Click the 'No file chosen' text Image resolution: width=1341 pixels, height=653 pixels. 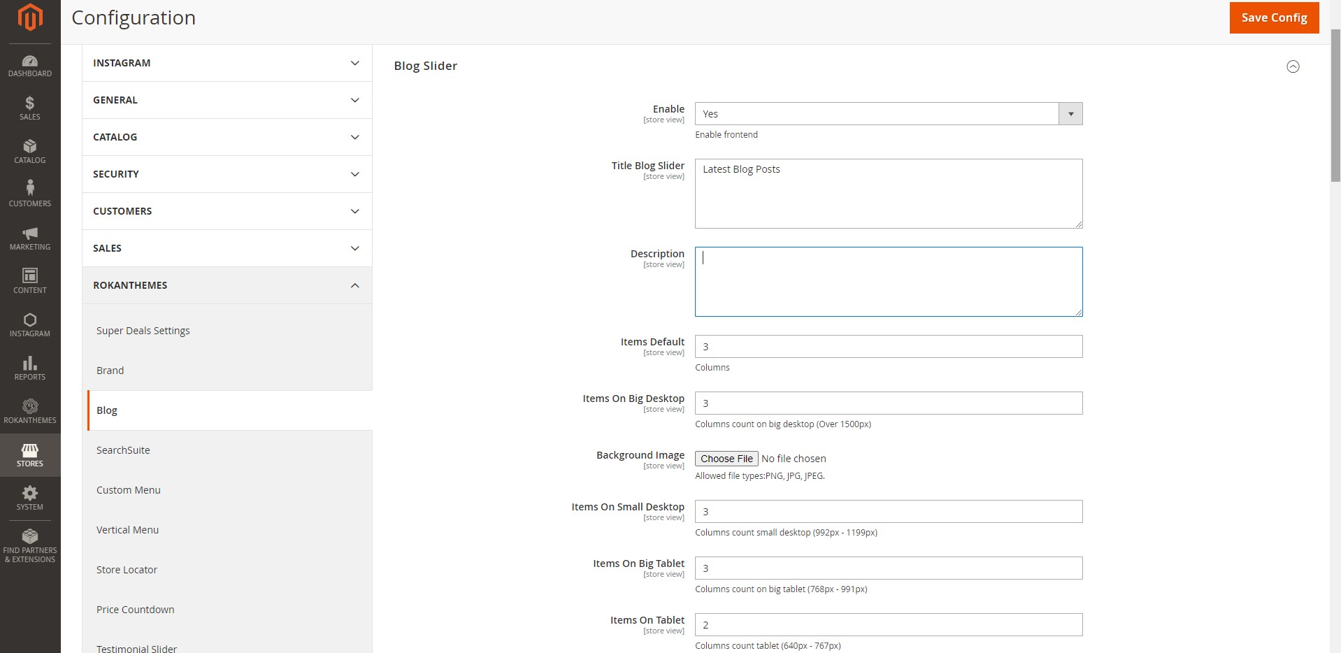click(x=794, y=459)
